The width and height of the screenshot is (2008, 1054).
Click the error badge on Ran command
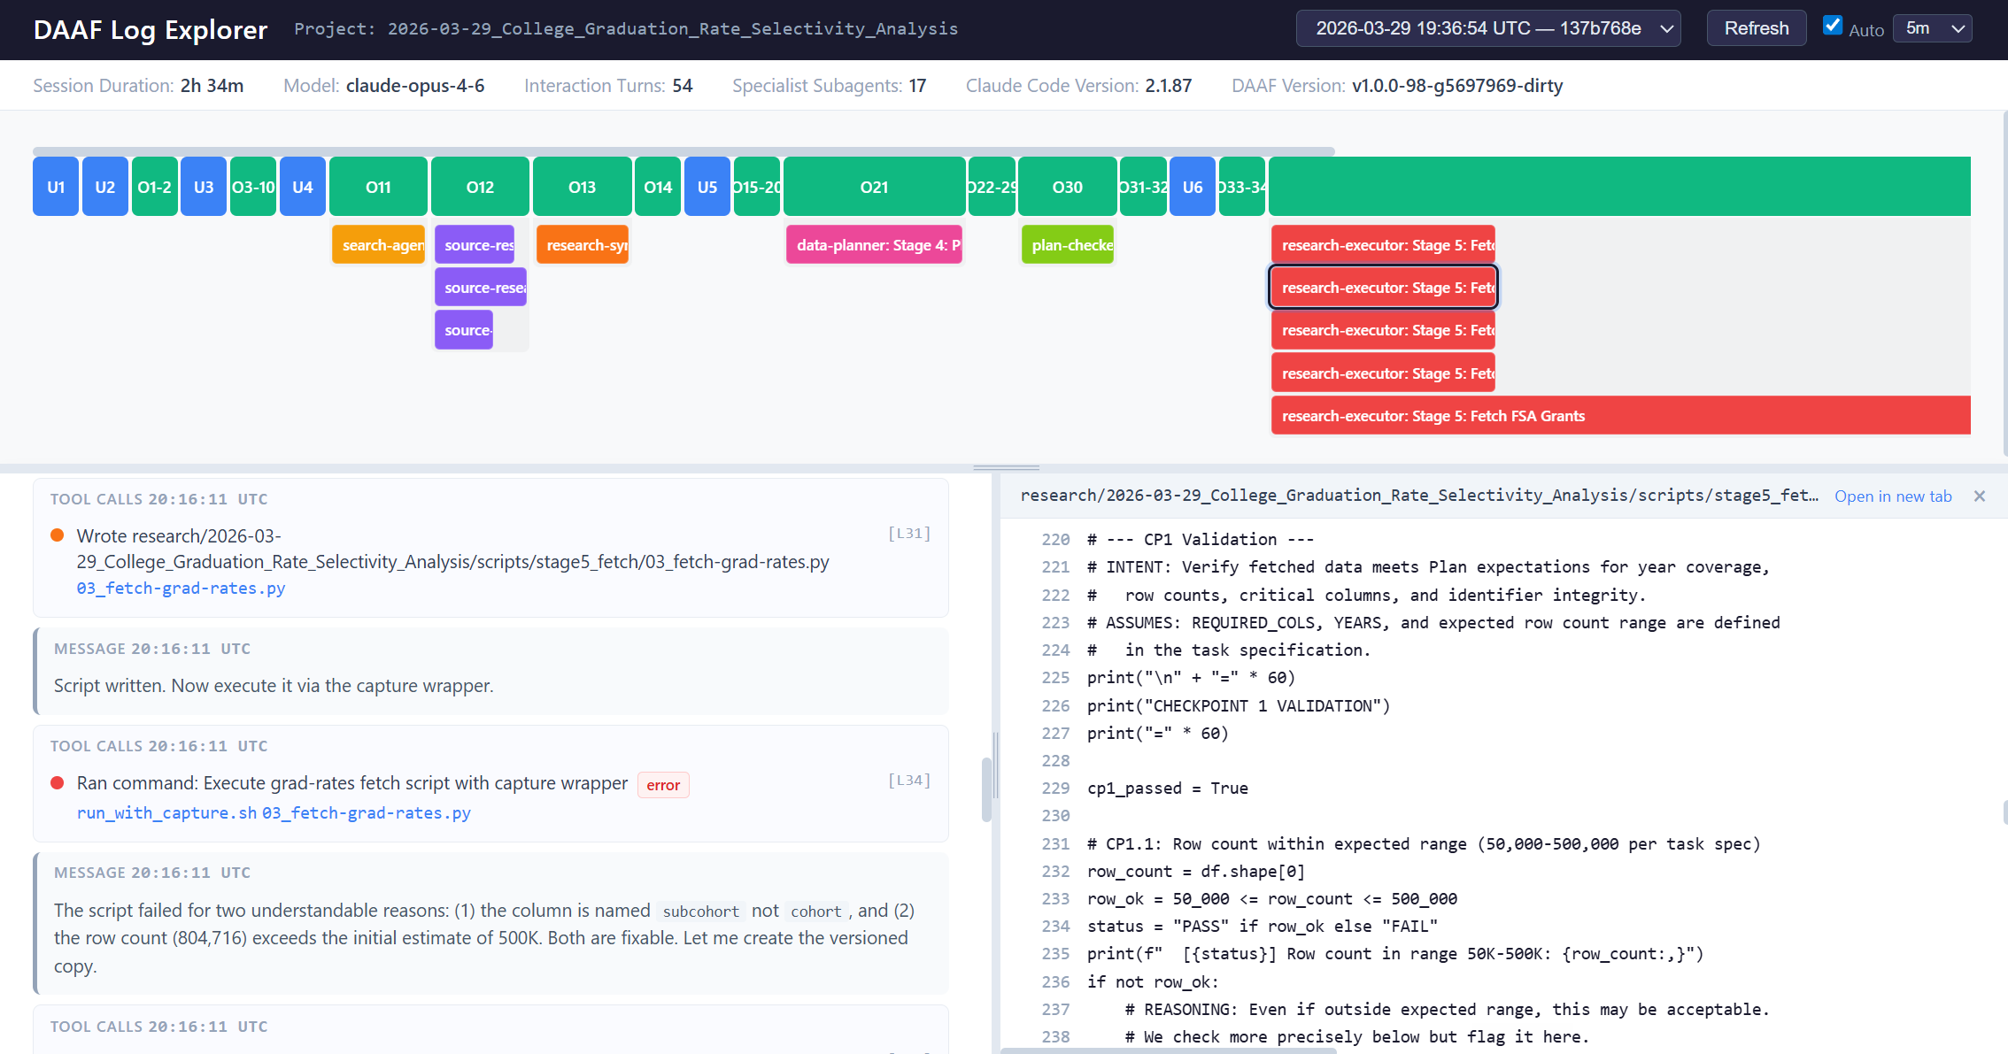(663, 785)
